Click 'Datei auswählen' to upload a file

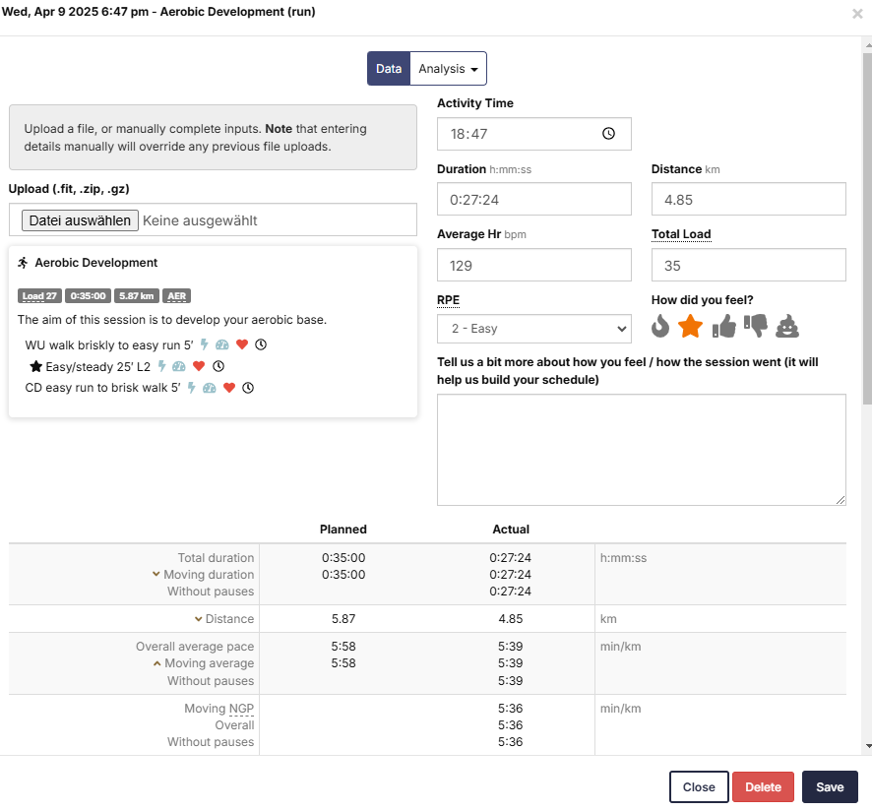click(x=80, y=220)
